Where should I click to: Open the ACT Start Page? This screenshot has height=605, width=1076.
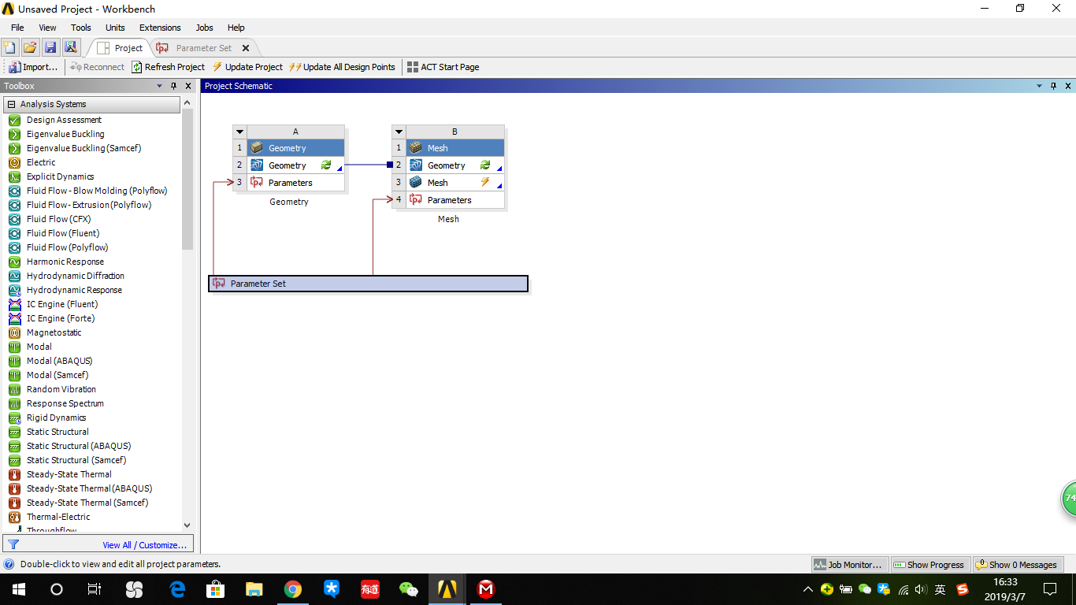pos(443,67)
